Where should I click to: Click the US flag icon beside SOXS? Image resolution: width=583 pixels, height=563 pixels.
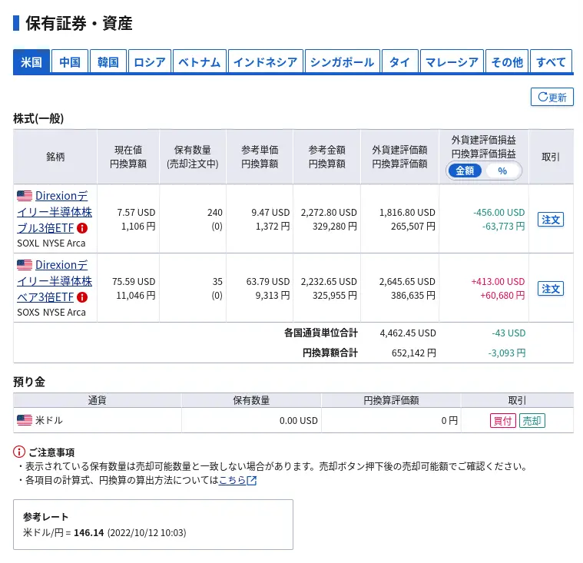[x=25, y=265]
